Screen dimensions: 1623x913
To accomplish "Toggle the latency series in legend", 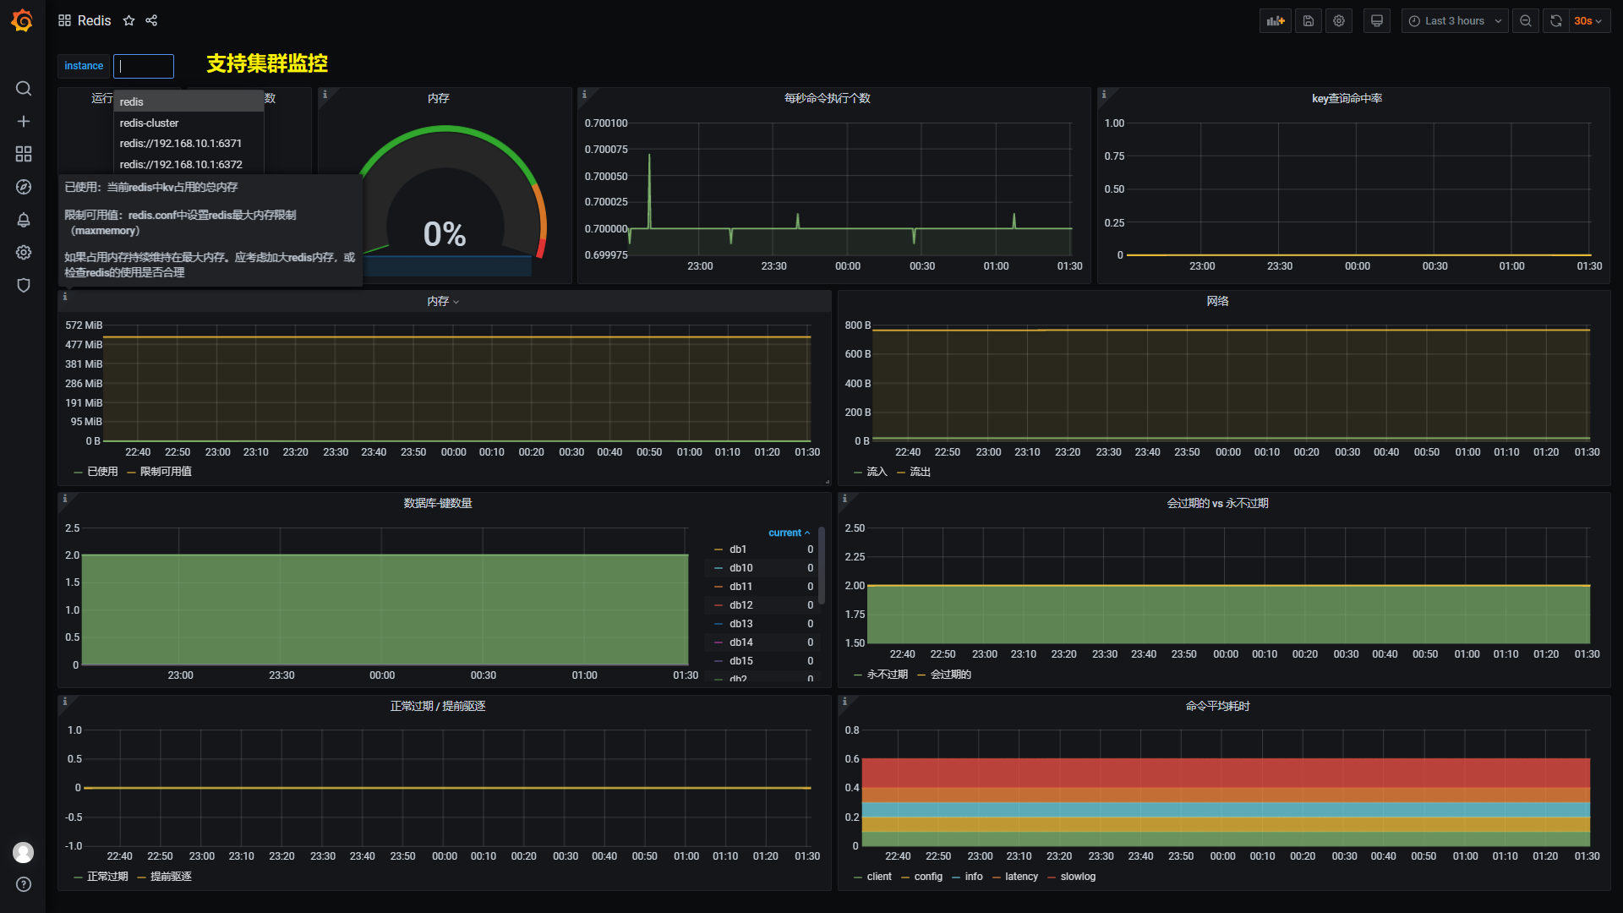I will [x=1021, y=877].
